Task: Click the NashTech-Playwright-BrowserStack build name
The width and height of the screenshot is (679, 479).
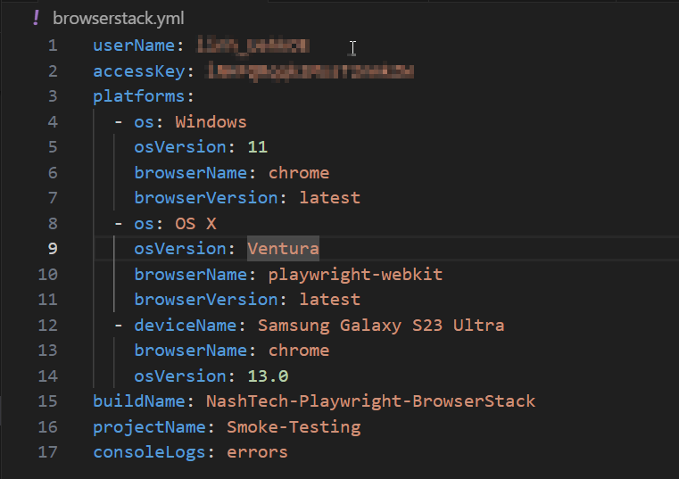Action: coord(370,401)
